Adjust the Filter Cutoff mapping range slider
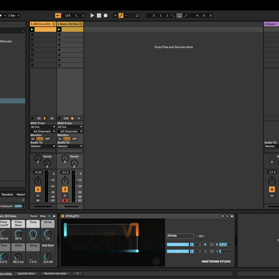The image size is (279, 279). click(225, 244)
